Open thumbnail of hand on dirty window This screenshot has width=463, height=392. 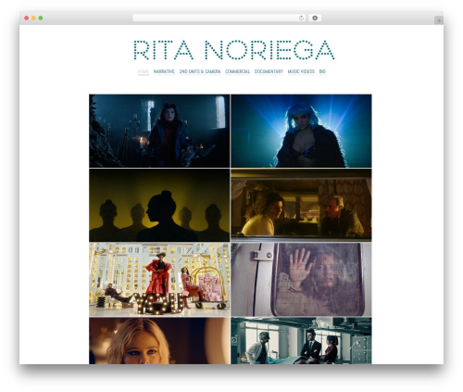point(301,280)
